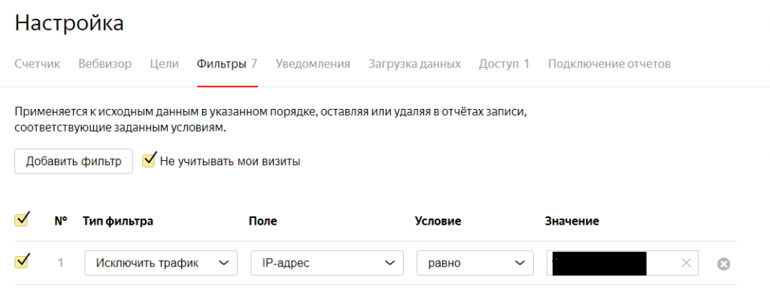Click the Значение input field in row 1
770x290 pixels.
click(x=622, y=263)
